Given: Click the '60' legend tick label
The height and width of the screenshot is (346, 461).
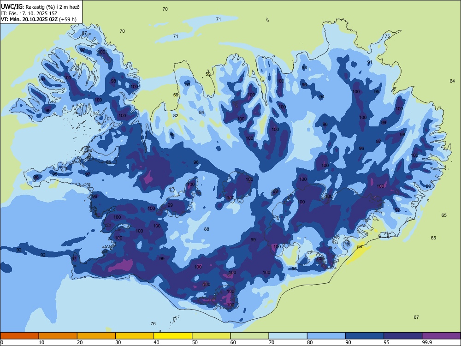Looking at the screenshot, I should coord(233,342).
